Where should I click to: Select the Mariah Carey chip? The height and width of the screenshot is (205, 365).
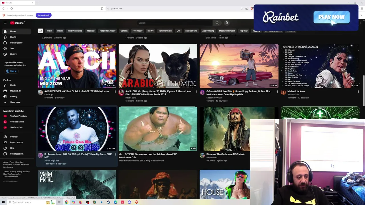pos(191,31)
